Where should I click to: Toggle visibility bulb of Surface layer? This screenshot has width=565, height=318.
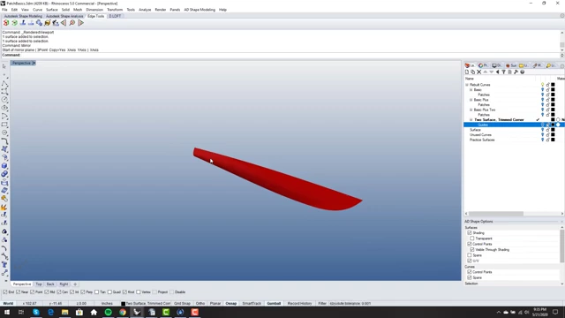click(x=542, y=130)
